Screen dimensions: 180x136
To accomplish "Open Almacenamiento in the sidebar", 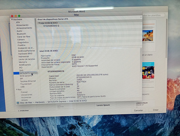I will point(24,28).
